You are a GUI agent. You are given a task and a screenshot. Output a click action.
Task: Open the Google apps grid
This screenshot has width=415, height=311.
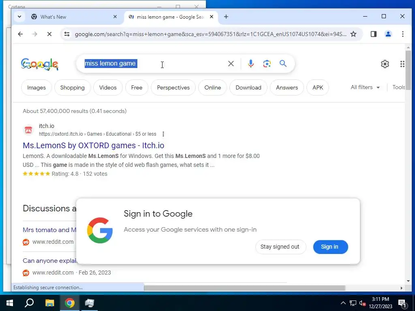click(402, 64)
